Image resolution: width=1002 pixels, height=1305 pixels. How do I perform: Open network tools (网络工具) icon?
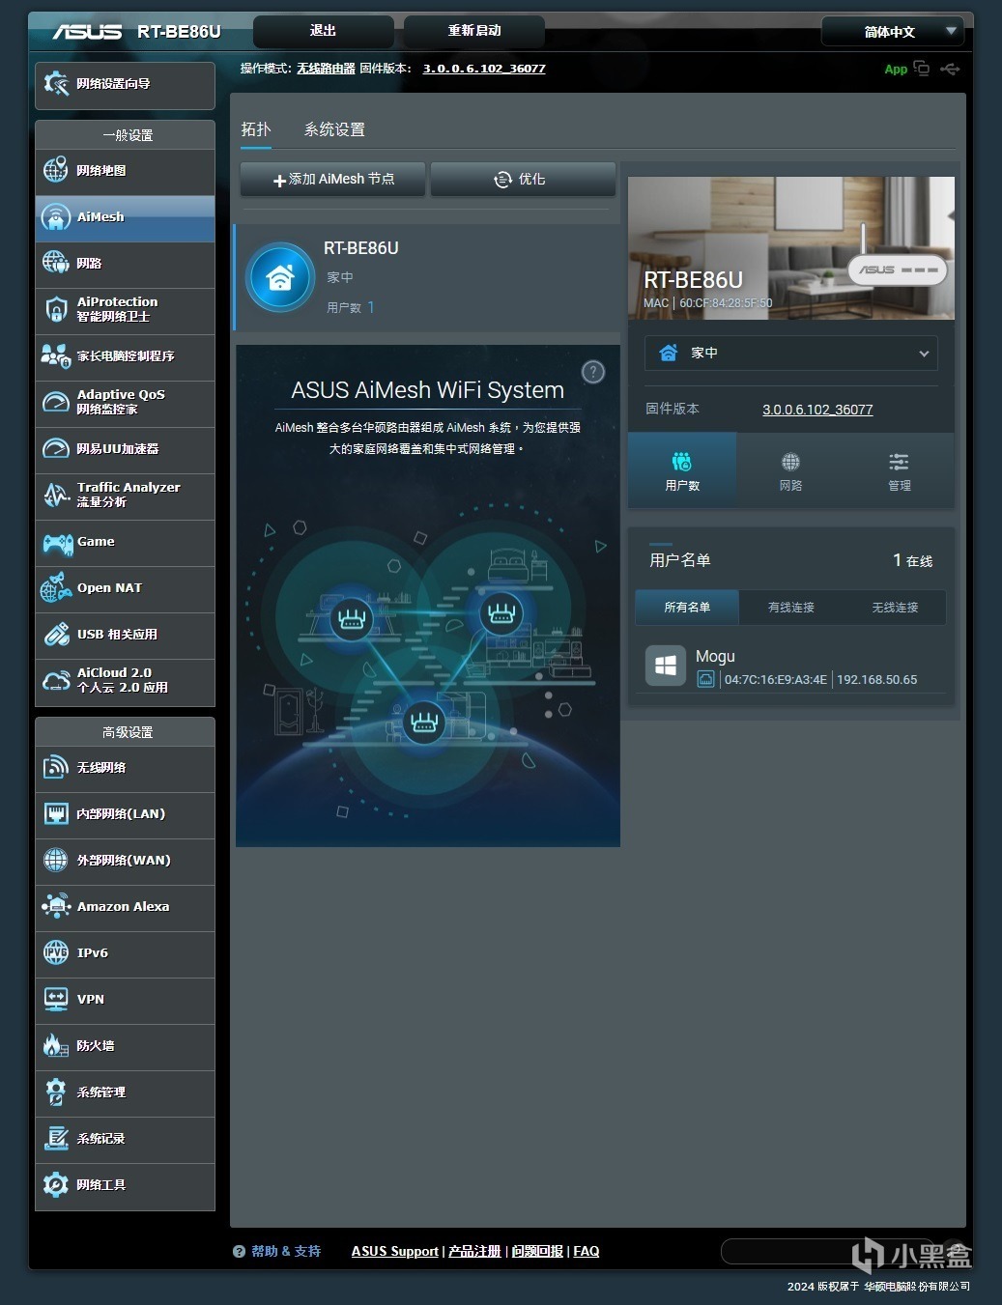(x=56, y=1184)
